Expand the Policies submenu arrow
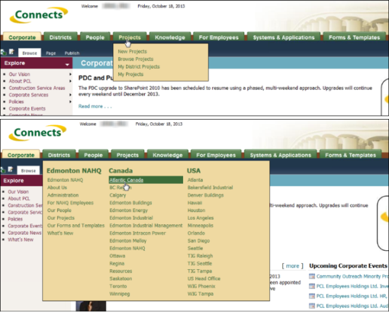Viewport: 389px width, 312px height. (x=70, y=101)
